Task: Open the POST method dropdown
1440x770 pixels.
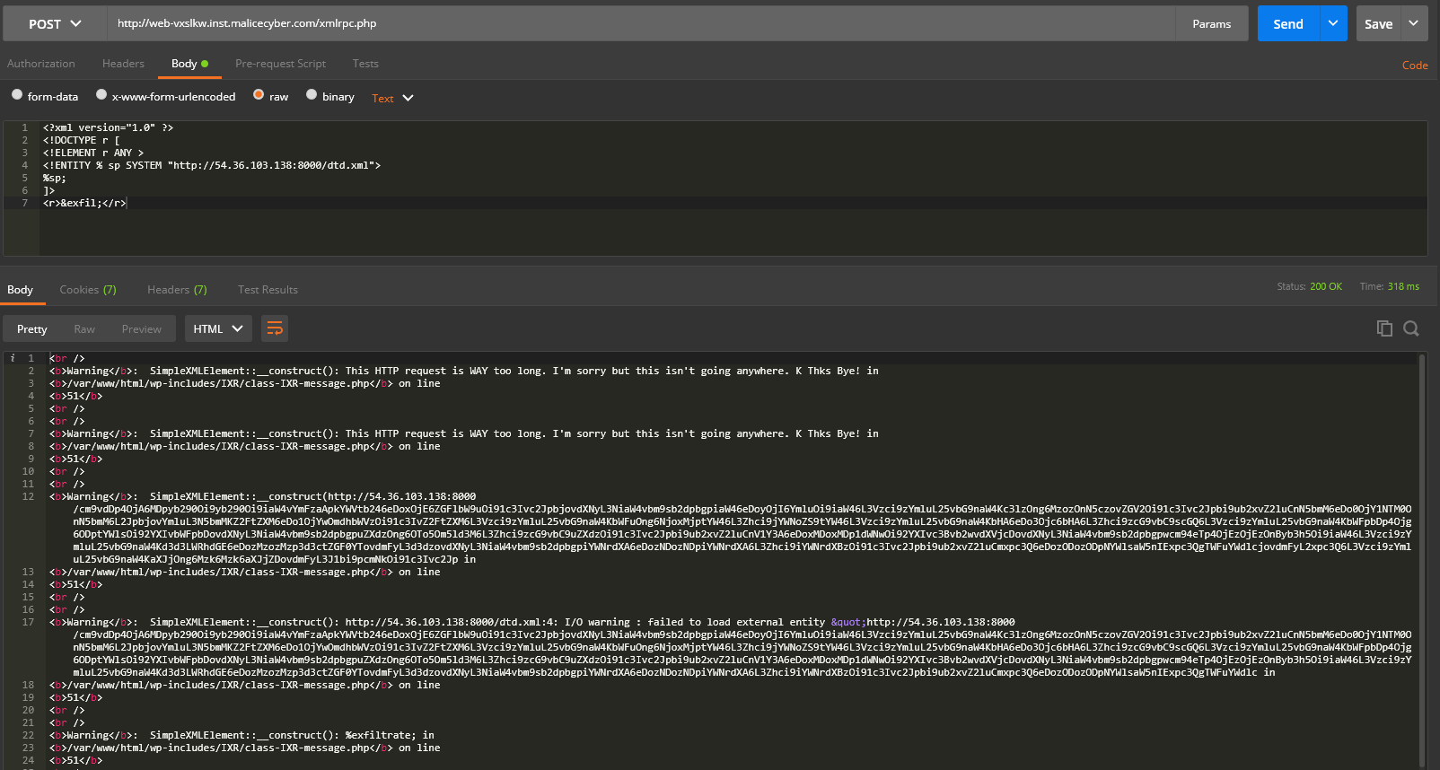Action: pyautogui.click(x=55, y=24)
